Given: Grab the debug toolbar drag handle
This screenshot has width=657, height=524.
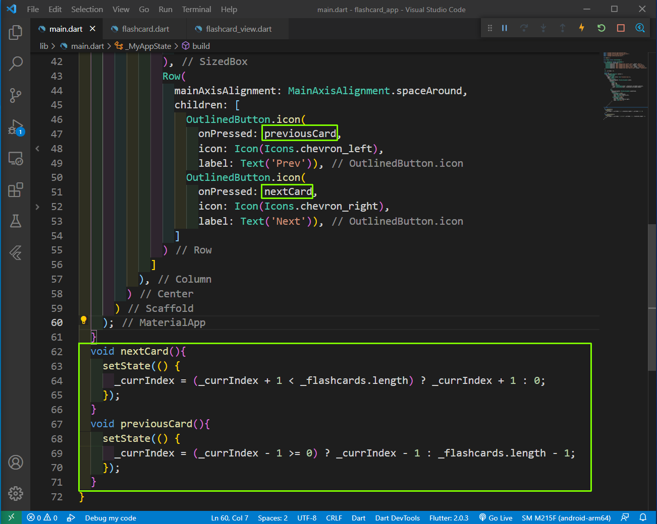Looking at the screenshot, I should click(489, 28).
